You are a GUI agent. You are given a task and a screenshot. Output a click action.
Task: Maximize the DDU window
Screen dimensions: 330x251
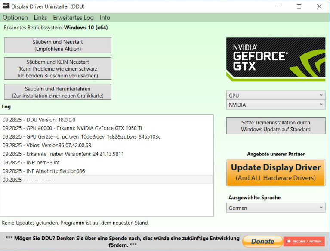click(x=299, y=6)
